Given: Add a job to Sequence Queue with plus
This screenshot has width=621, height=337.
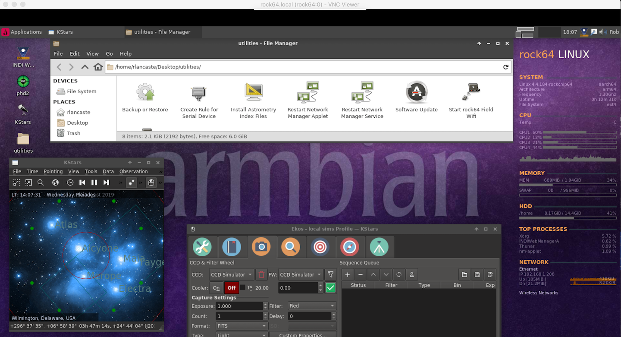Looking at the screenshot, I should (348, 274).
